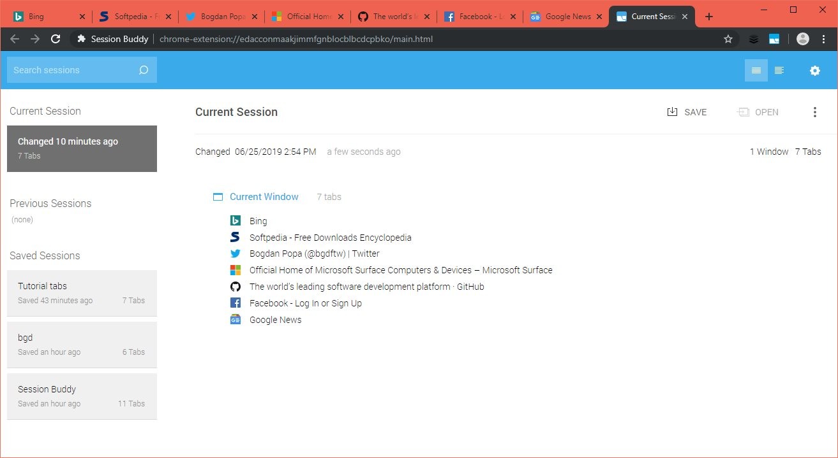Click the Microsoft logo favicon in list

coord(236,270)
